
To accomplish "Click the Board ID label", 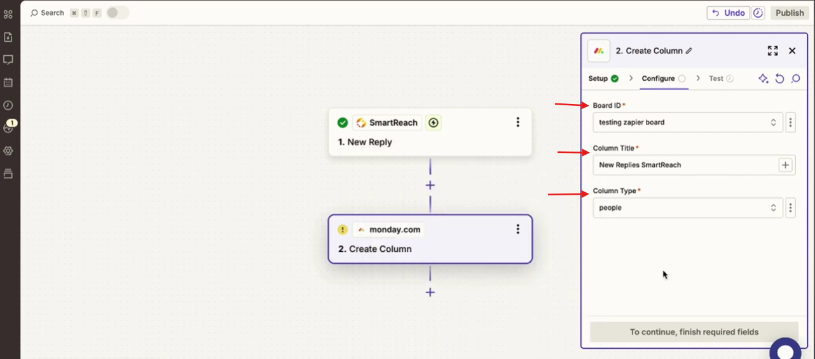I will tap(606, 105).
